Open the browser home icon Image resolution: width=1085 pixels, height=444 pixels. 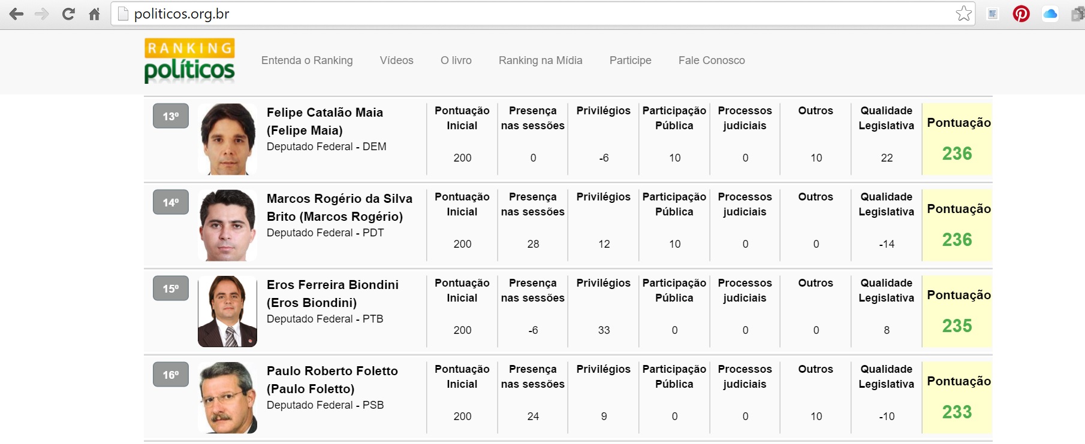pyautogui.click(x=94, y=14)
